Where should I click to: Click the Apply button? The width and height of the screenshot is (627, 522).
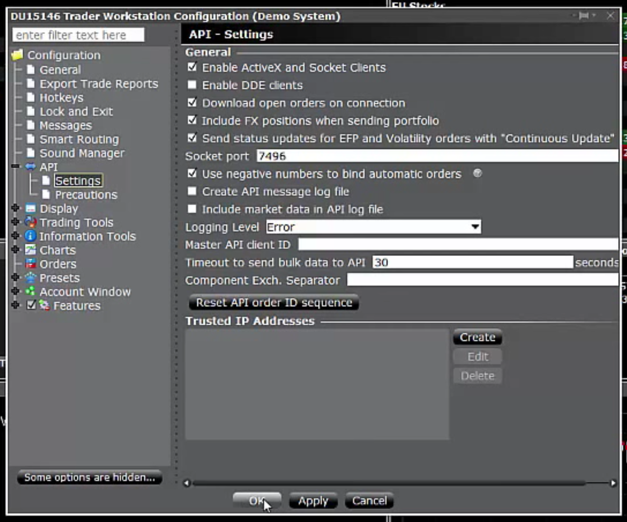tap(313, 501)
